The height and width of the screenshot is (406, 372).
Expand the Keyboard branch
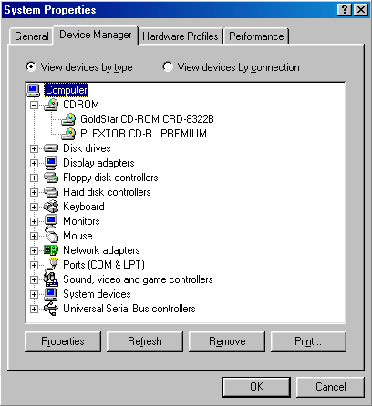point(34,207)
